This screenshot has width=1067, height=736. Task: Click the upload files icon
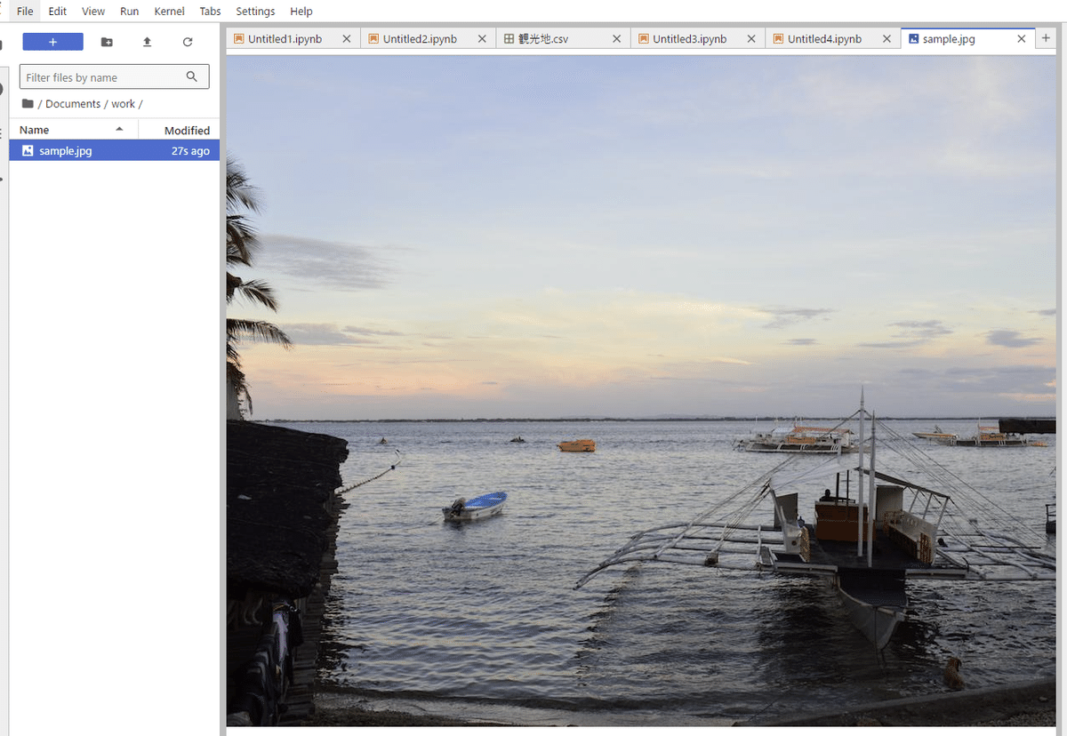(x=147, y=42)
